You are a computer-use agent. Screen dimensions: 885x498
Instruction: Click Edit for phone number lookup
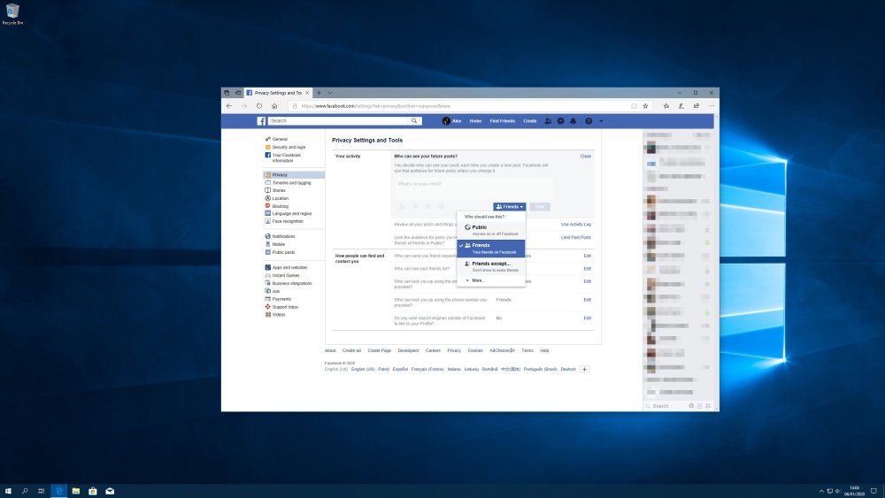click(587, 300)
